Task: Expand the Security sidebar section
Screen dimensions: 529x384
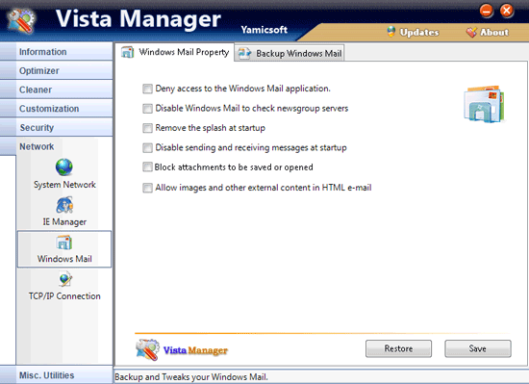Action: click(57, 127)
